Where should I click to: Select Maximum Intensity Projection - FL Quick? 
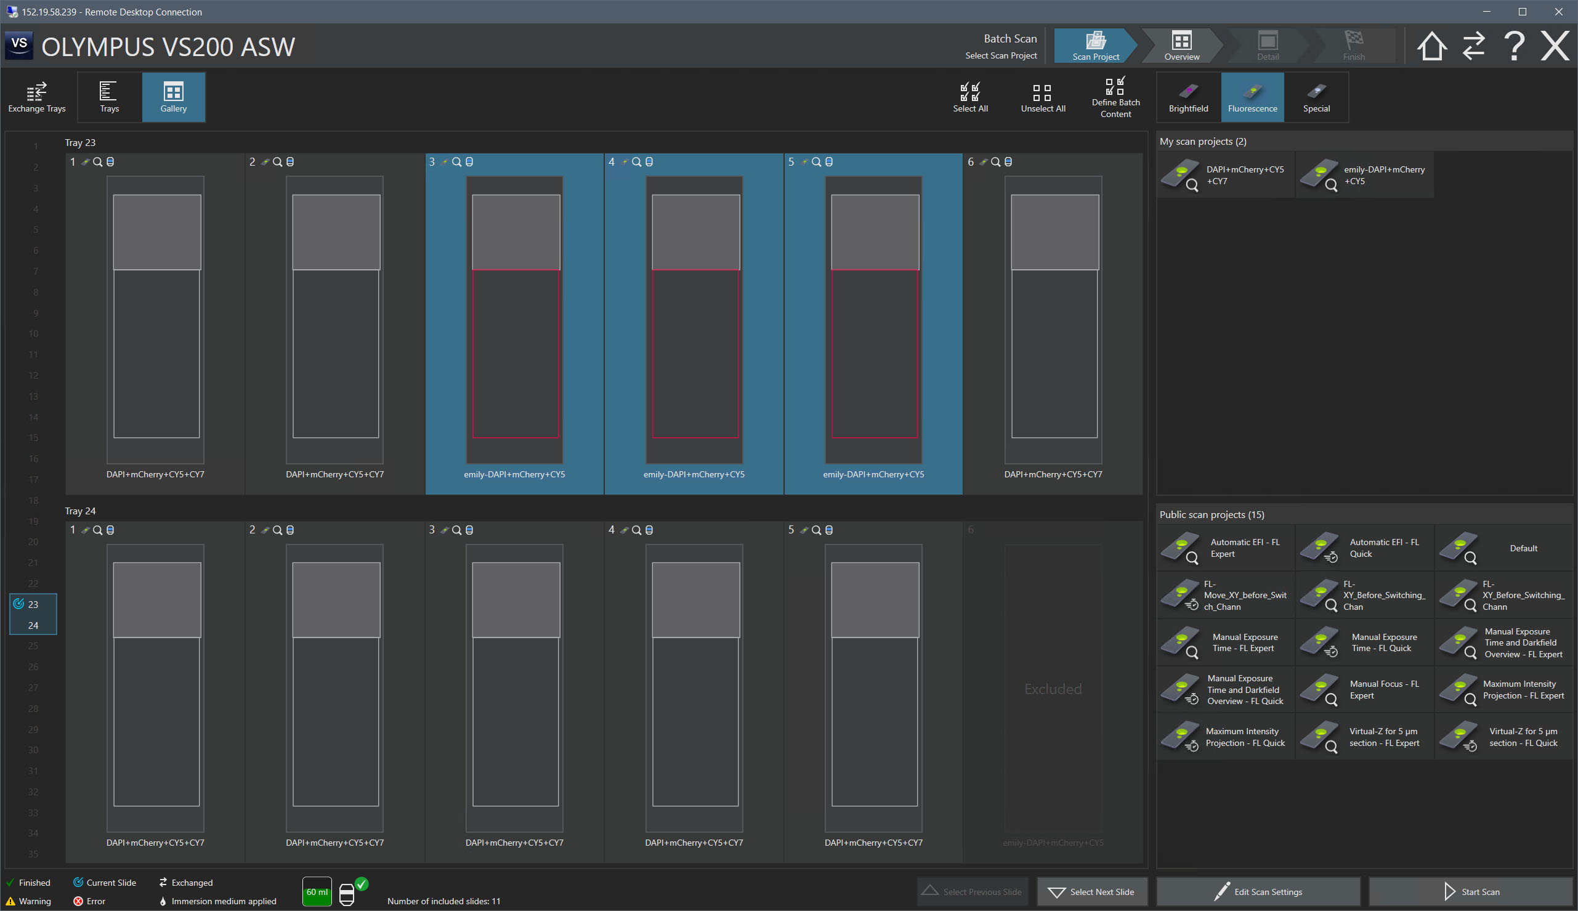(x=1225, y=737)
